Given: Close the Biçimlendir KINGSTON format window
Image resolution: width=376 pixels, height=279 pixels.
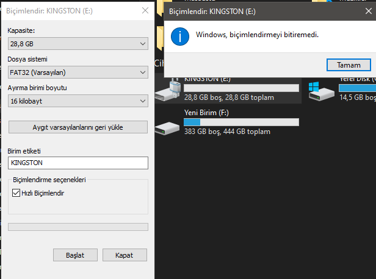Looking at the screenshot, I should [145, 10].
